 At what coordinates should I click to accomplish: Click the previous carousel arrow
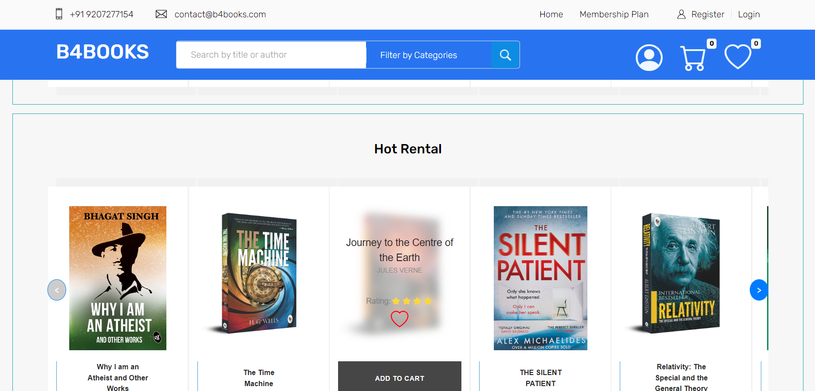tap(57, 290)
